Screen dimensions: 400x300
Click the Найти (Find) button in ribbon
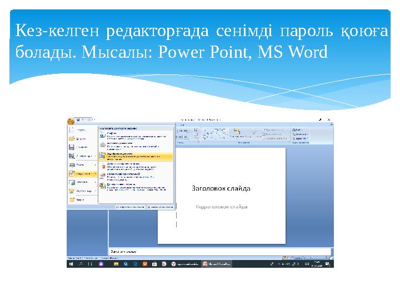tap(298, 130)
